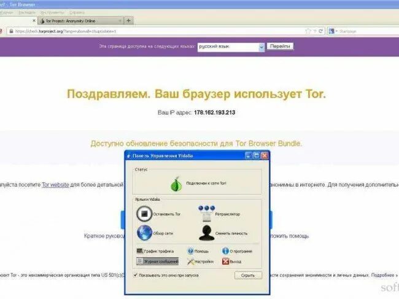Open the Инструменты browser menu
399x299 pixels.
coord(52,12)
